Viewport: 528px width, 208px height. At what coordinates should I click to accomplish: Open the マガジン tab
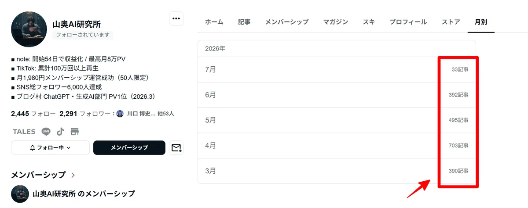pos(336,22)
